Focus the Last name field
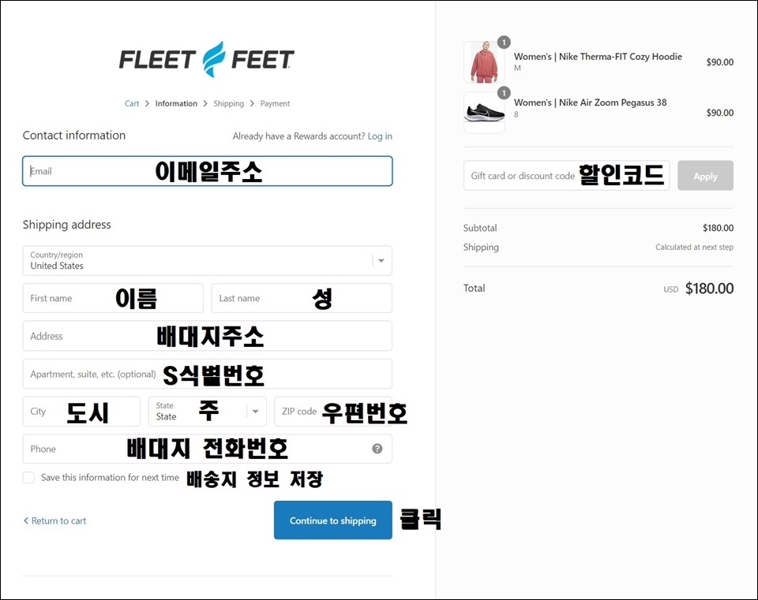 [x=302, y=298]
